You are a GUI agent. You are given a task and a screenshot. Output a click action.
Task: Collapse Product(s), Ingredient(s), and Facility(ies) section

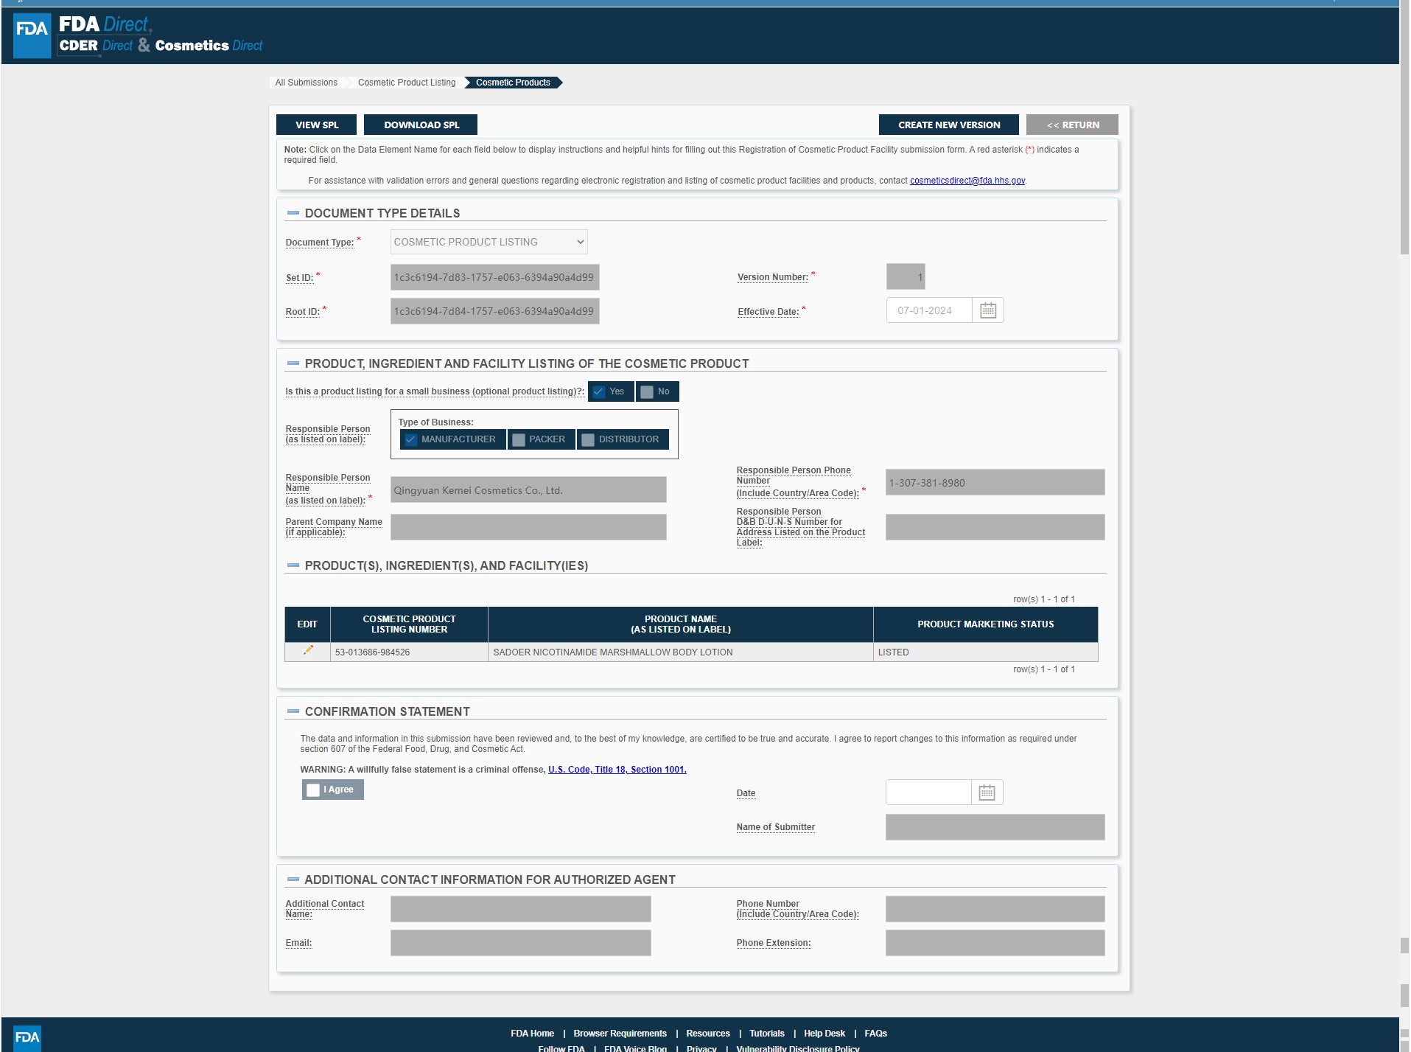point(293,566)
